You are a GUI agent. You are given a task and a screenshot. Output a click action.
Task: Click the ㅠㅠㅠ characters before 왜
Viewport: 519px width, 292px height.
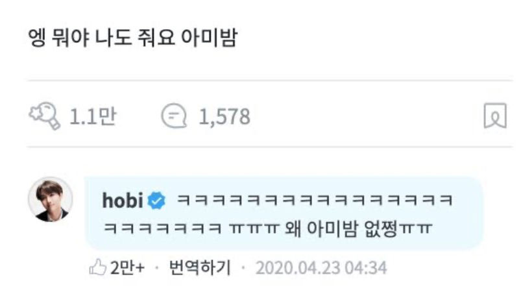click(254, 228)
